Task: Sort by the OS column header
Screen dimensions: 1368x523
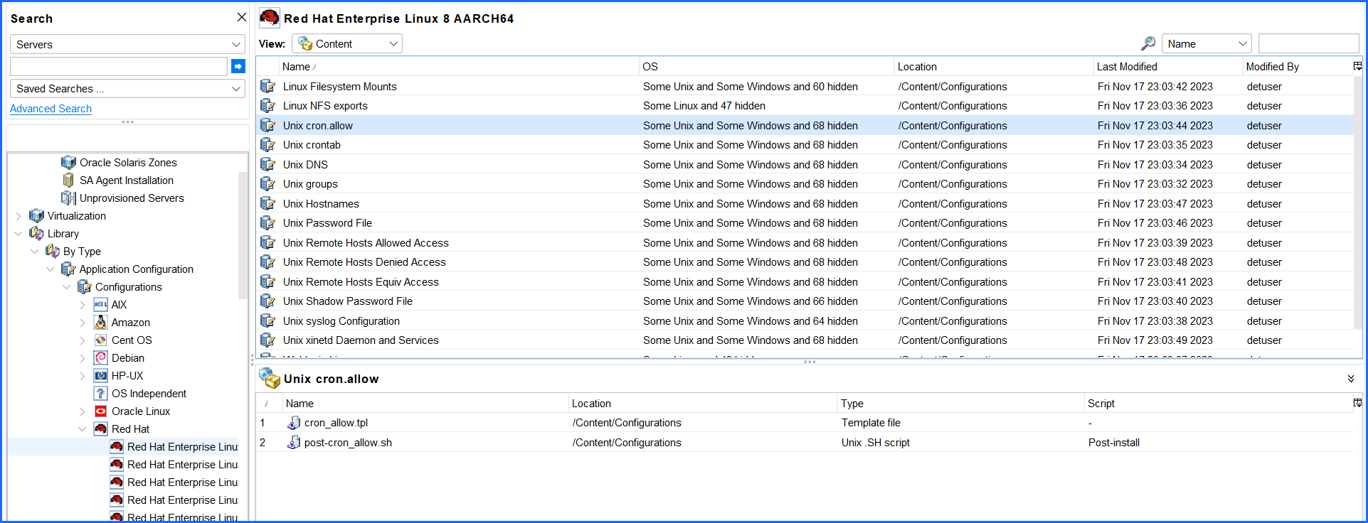Action: tap(766, 66)
